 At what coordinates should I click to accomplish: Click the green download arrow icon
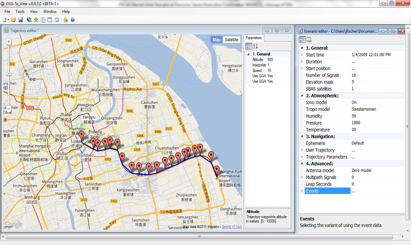(x=36, y=20)
